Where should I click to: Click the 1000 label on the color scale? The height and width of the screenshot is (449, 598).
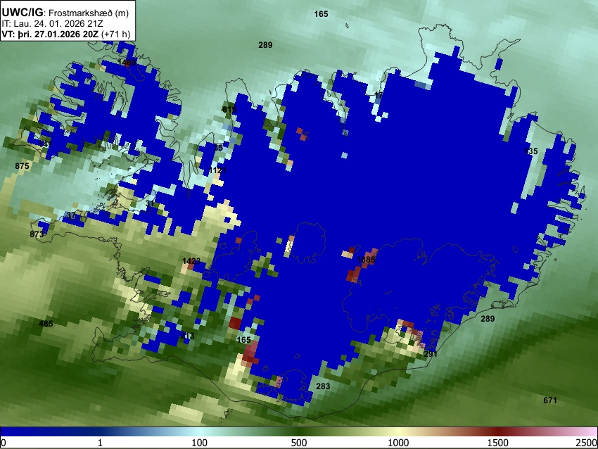pyautogui.click(x=398, y=443)
